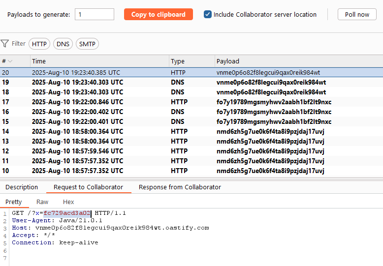Sort by the Payload column header

(x=227, y=61)
